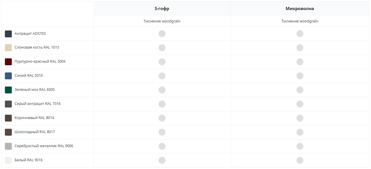The image size is (371, 169).
Task: Select Микроволна circle for Слоновая кость row
Action: tap(300, 48)
